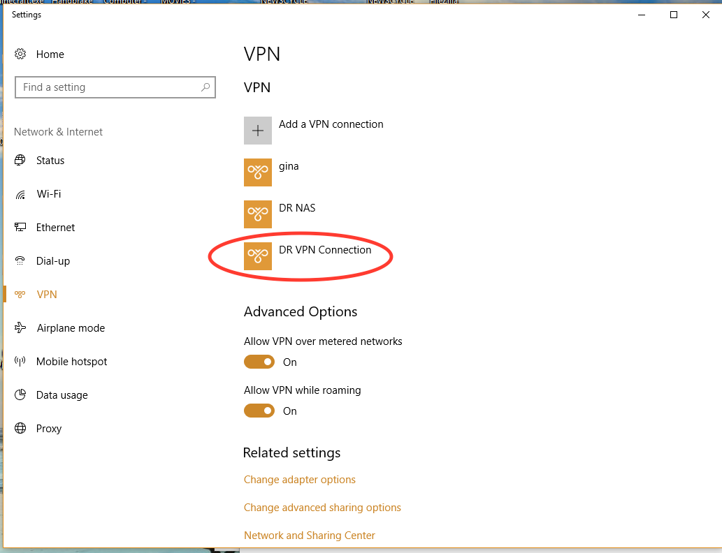Image resolution: width=722 pixels, height=553 pixels.
Task: Click the Wi-Fi signal icon
Action: pyautogui.click(x=21, y=194)
